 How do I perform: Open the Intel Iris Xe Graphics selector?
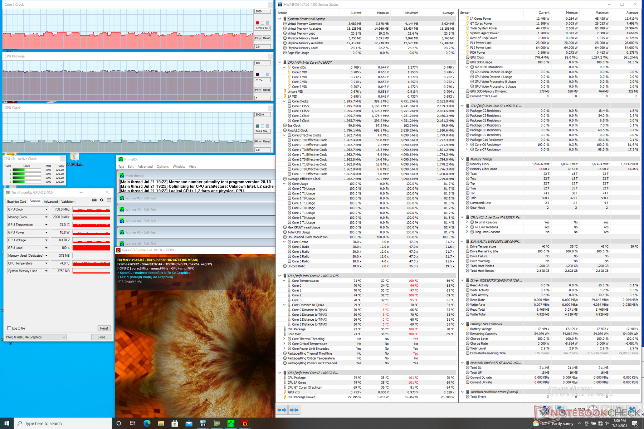[36, 337]
